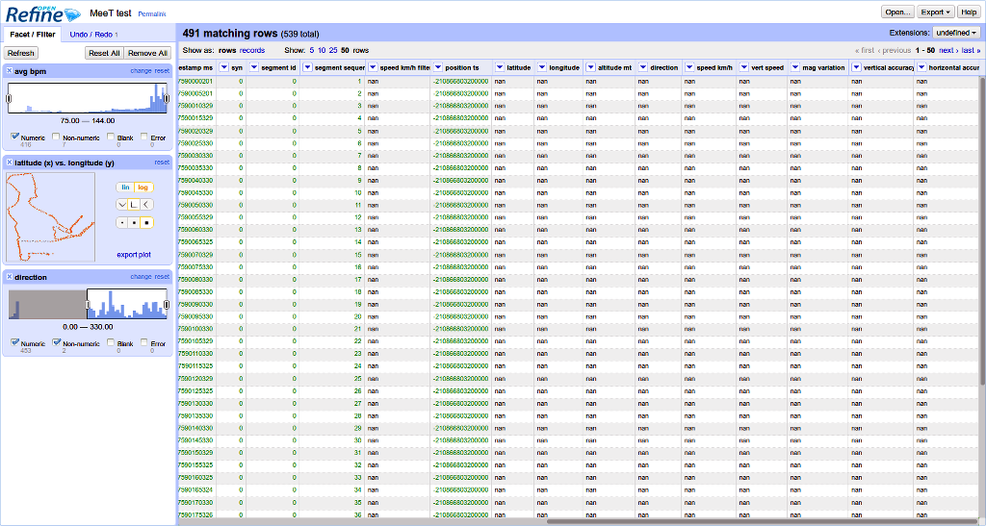Click the export plot link

(134, 255)
